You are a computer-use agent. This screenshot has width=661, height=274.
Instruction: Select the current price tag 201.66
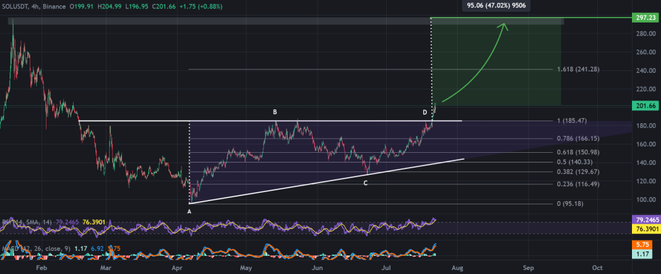click(646, 106)
